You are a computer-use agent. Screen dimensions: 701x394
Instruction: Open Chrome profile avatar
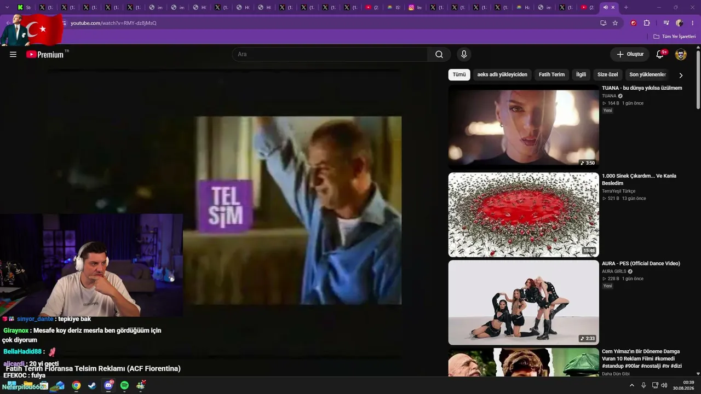point(680,23)
